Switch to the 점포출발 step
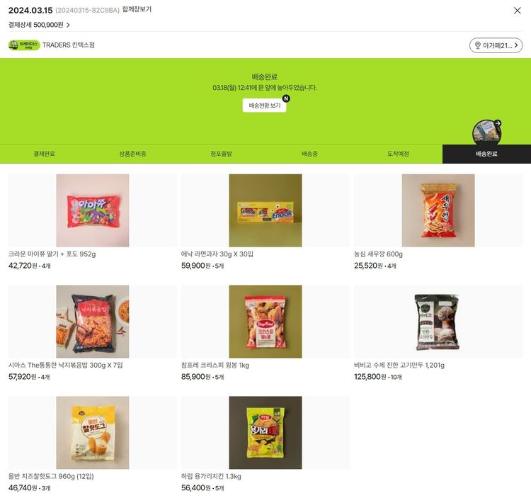This screenshot has height=503, width=531. pos(221,154)
